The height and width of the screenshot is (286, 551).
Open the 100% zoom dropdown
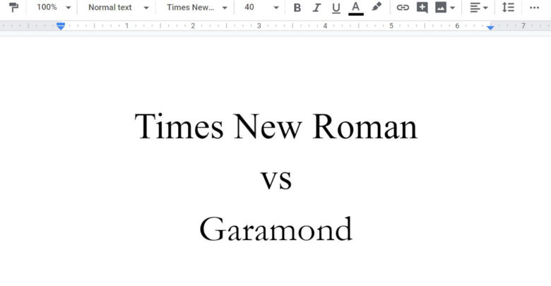coord(54,7)
